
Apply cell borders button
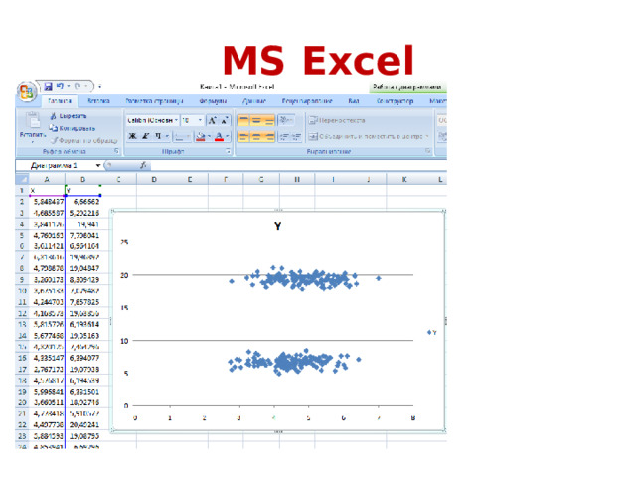coord(179,137)
